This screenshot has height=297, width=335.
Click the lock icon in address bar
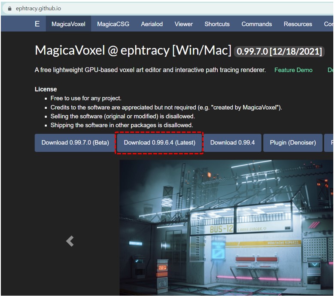tap(9, 9)
